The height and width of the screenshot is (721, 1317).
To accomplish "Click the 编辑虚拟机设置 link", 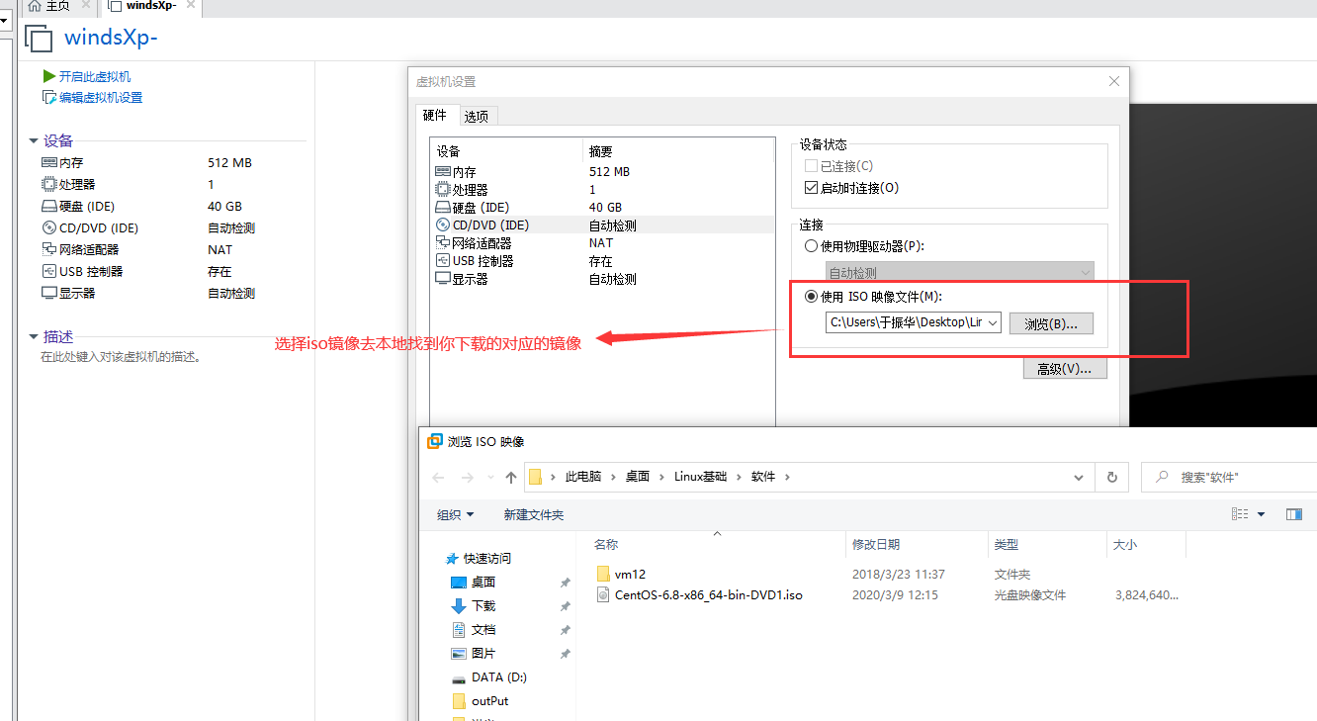I will pos(101,97).
